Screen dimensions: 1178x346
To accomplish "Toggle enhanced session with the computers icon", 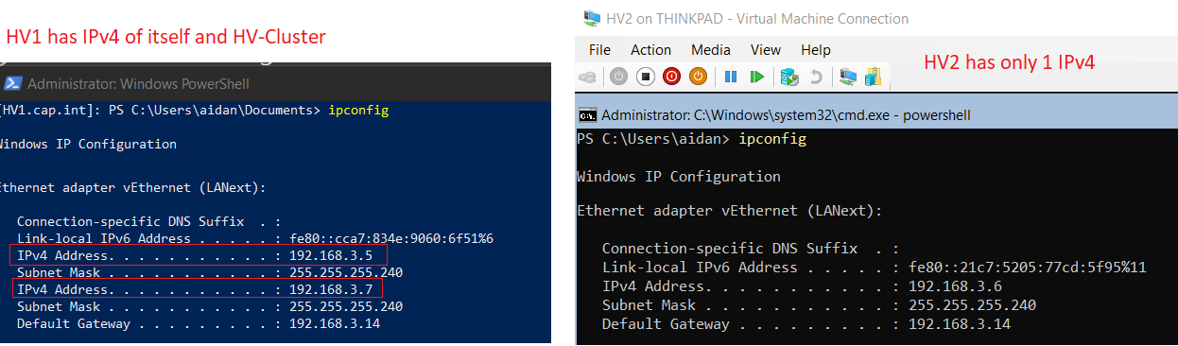I will tap(848, 76).
